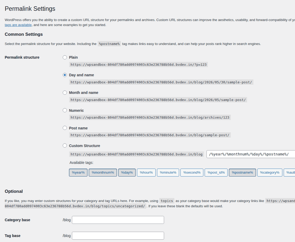The width and height of the screenshot is (295, 242).
Task: Click the 'Category base' label
Action: [x=17, y=220]
